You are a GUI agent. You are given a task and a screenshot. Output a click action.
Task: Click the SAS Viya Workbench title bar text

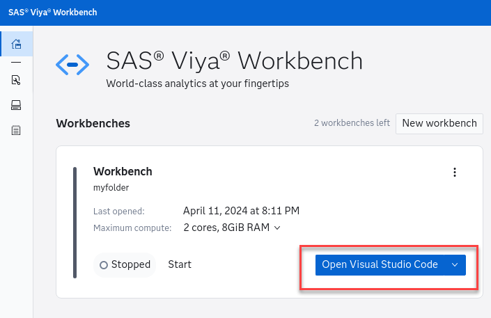[53, 13]
